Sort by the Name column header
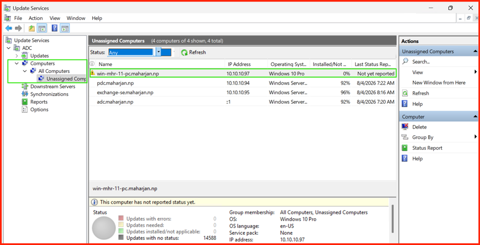 coord(161,64)
